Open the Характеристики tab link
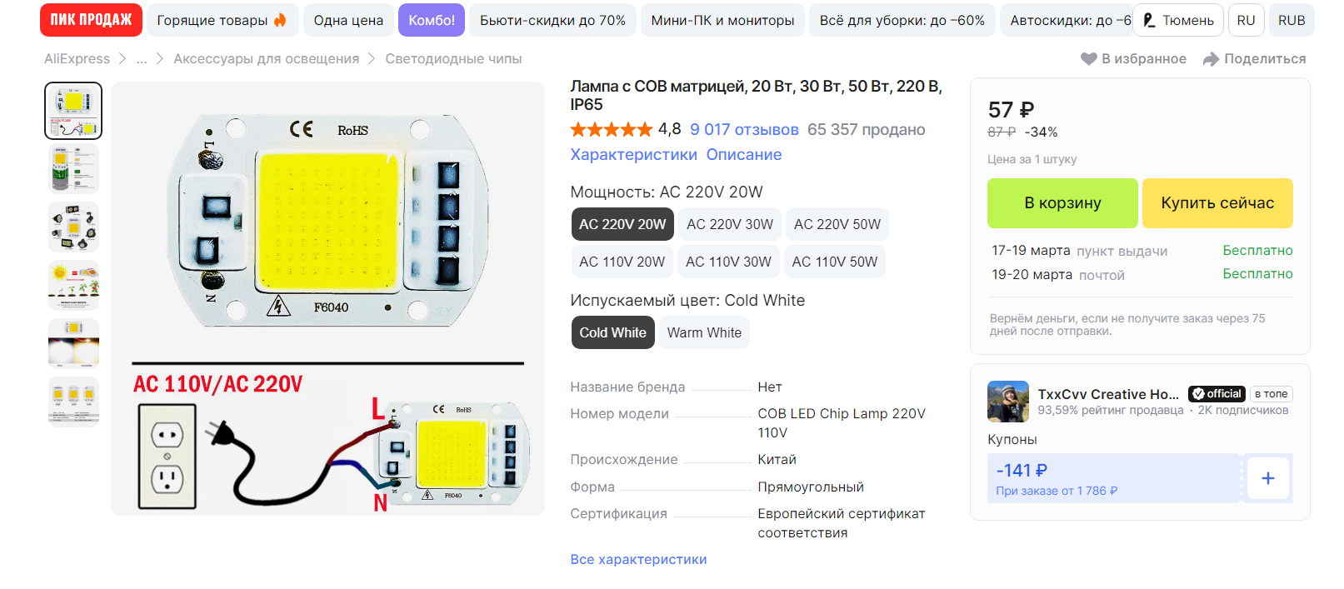This screenshot has height=589, width=1344. tap(633, 155)
